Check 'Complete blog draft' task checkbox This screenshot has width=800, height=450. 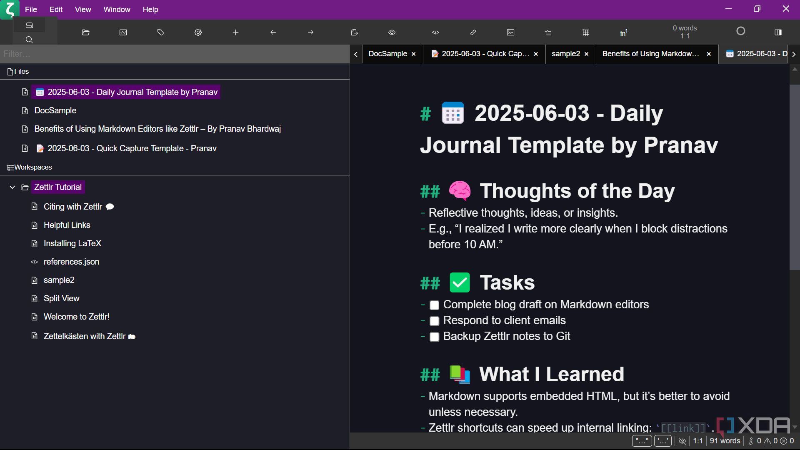(434, 305)
